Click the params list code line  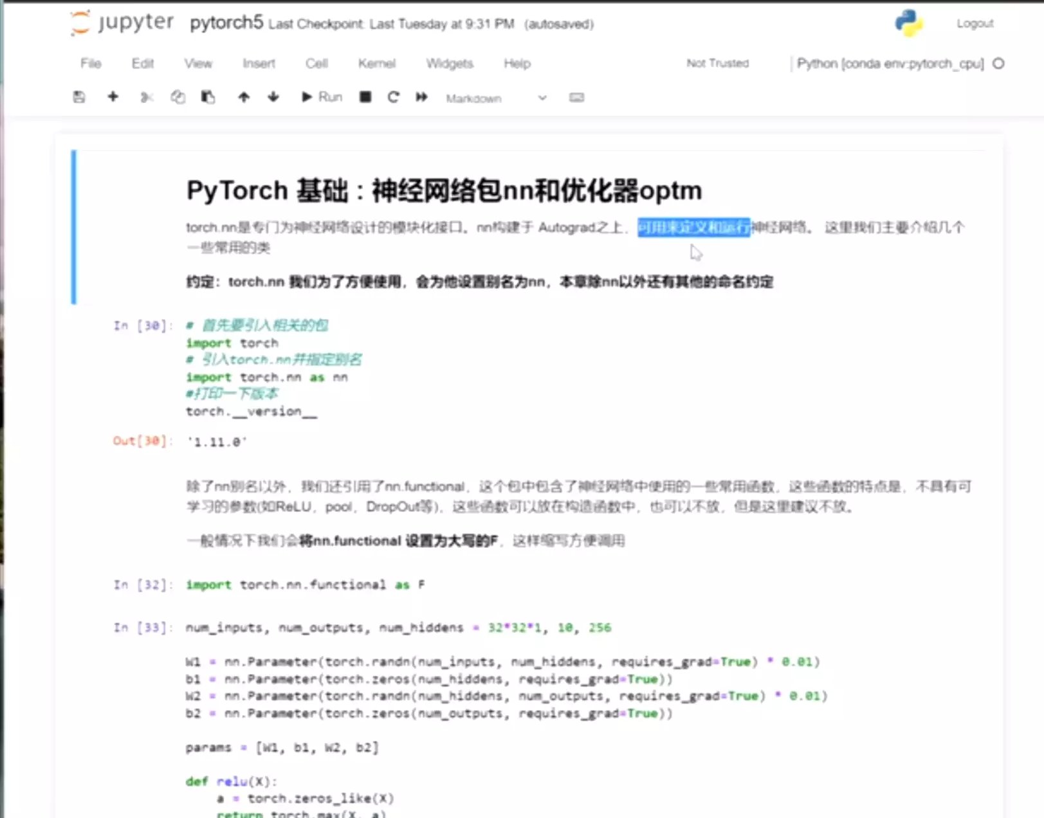pos(282,747)
